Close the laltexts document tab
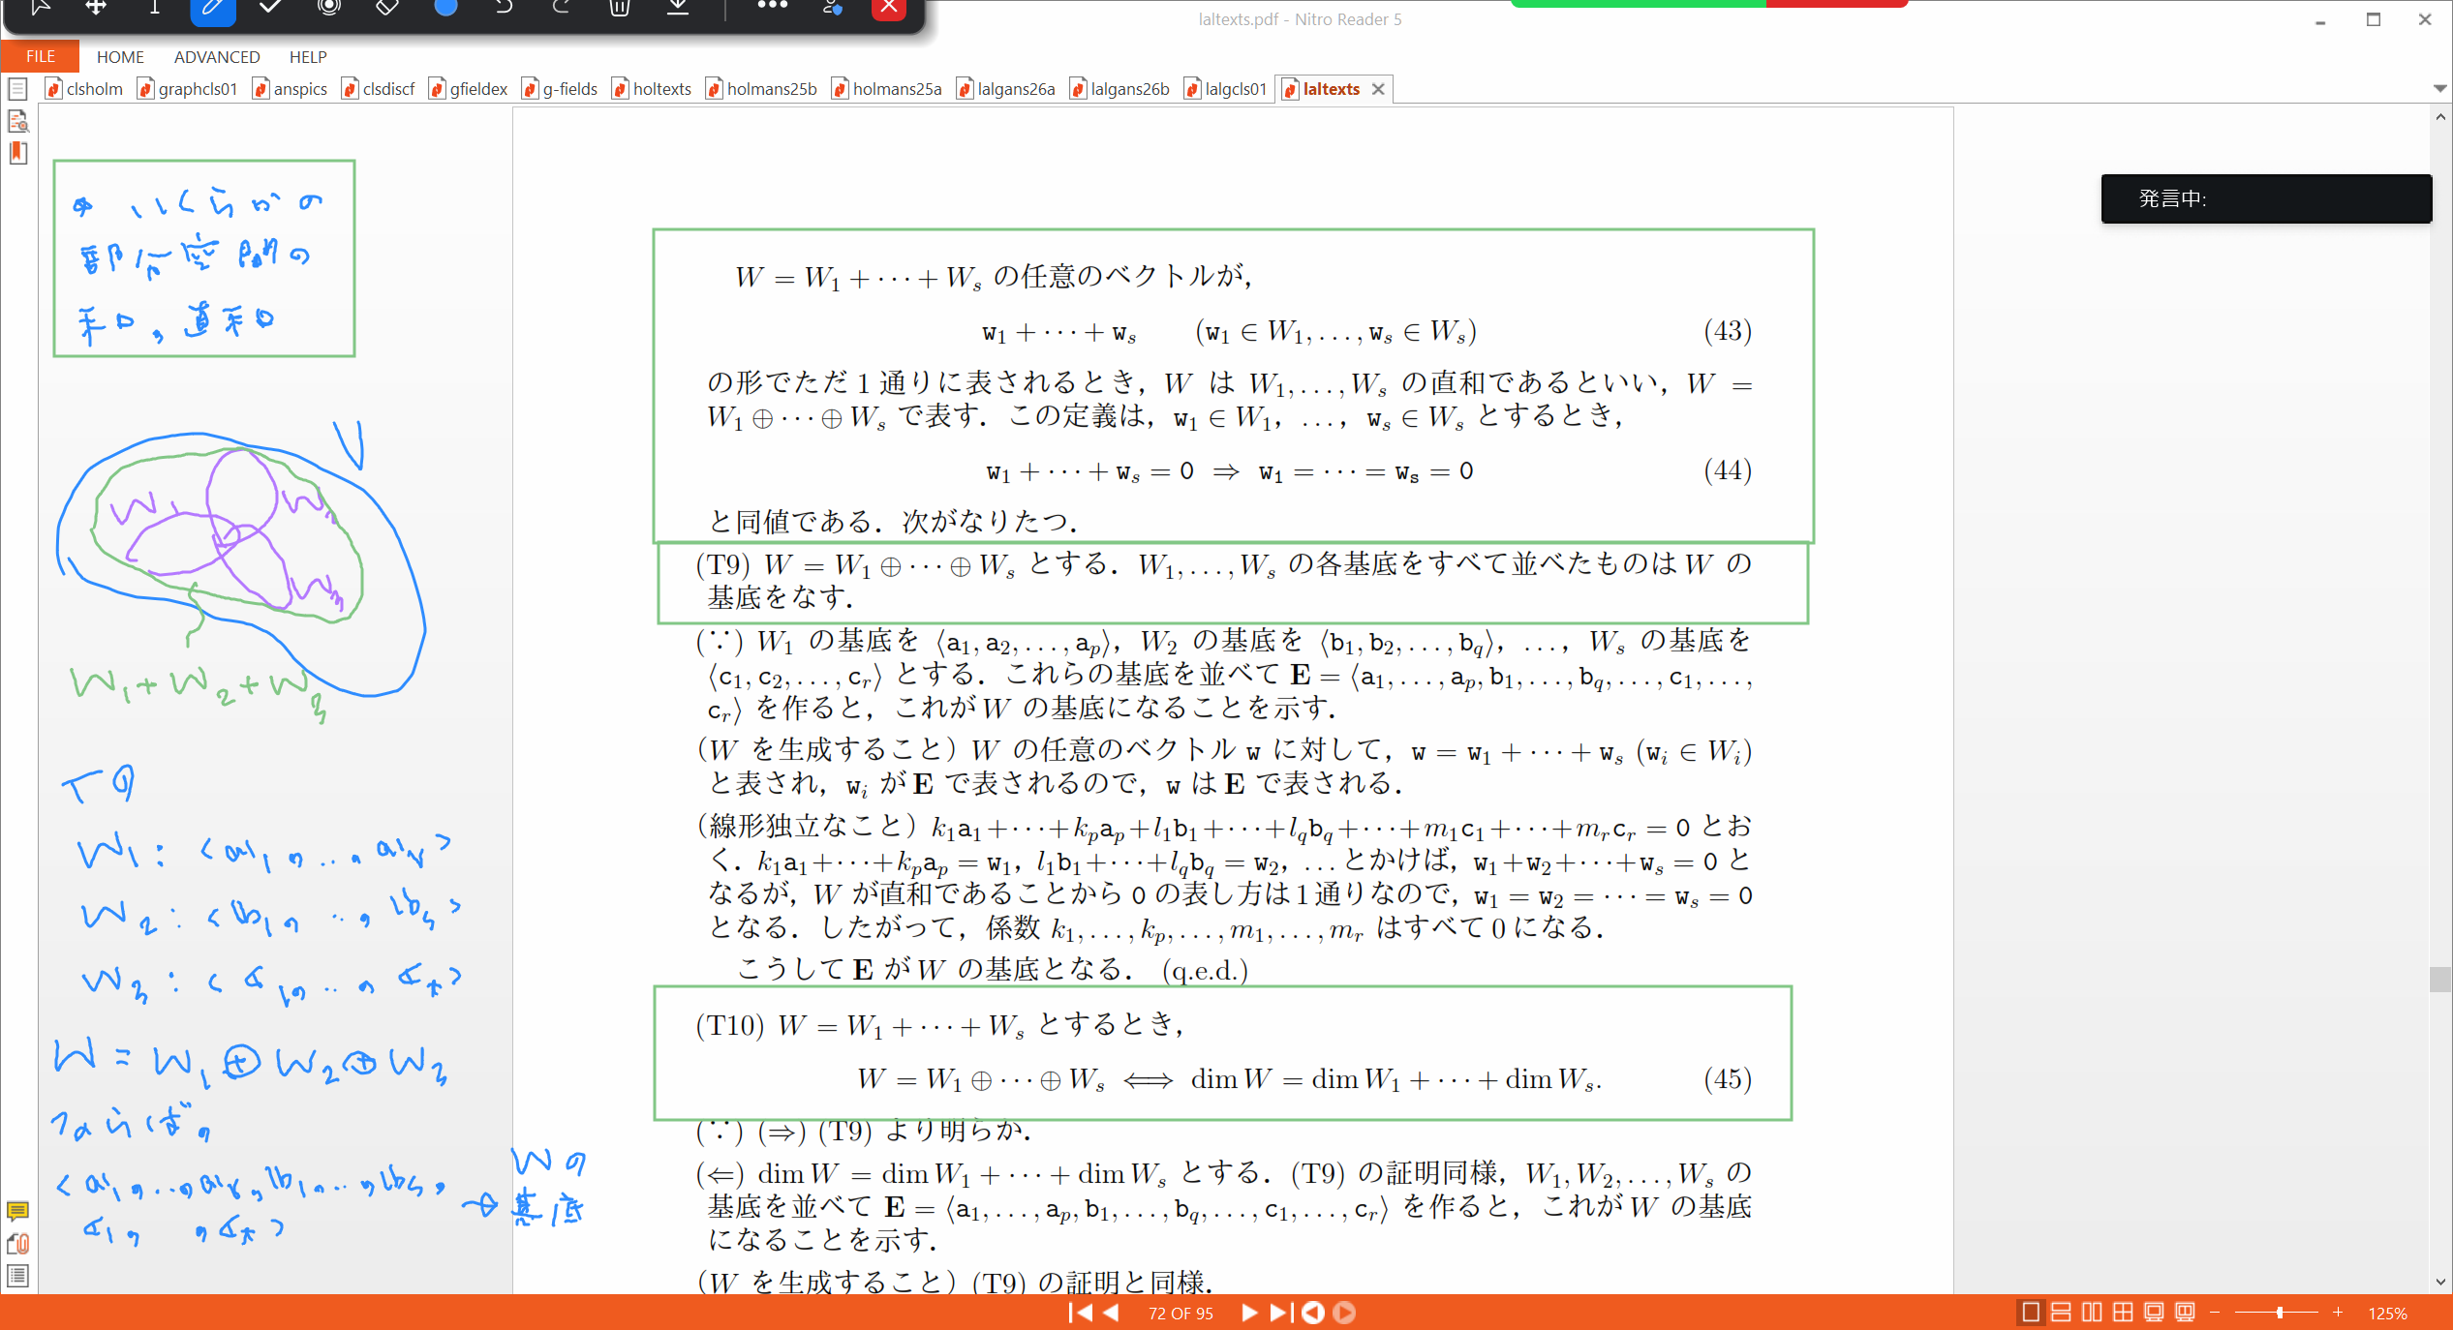This screenshot has height=1330, width=2453. tap(1378, 89)
